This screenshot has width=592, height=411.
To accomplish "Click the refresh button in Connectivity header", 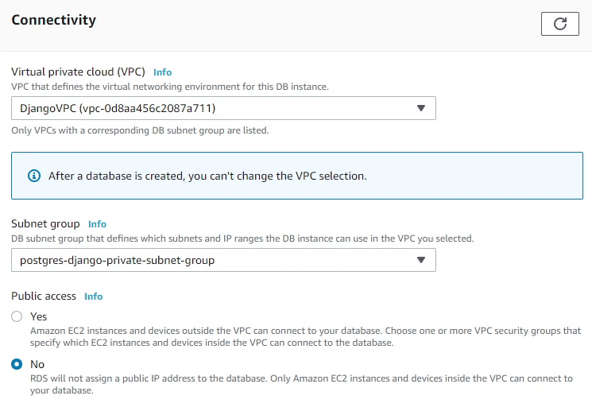I will 559,24.
